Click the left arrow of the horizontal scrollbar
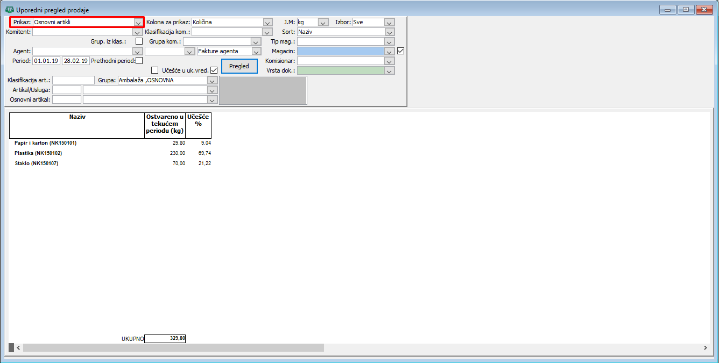This screenshot has height=363, width=719. pos(18,348)
